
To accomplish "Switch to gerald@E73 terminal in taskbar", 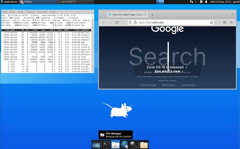I will click(75, 2).
